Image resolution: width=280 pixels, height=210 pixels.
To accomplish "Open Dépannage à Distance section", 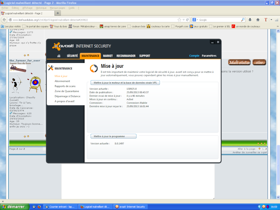I will [68, 96].
